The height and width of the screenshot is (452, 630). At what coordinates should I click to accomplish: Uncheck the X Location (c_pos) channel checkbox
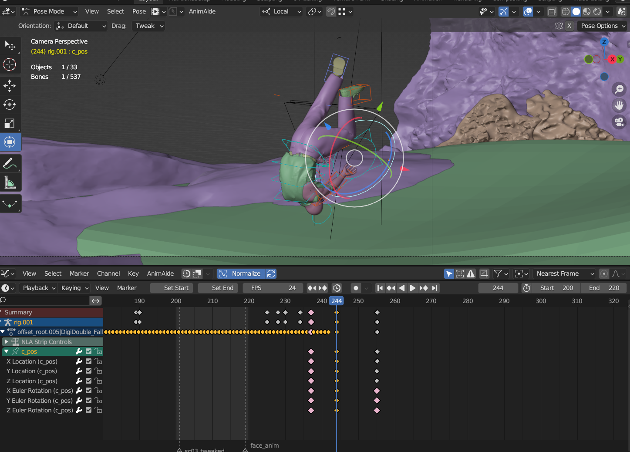(89, 361)
